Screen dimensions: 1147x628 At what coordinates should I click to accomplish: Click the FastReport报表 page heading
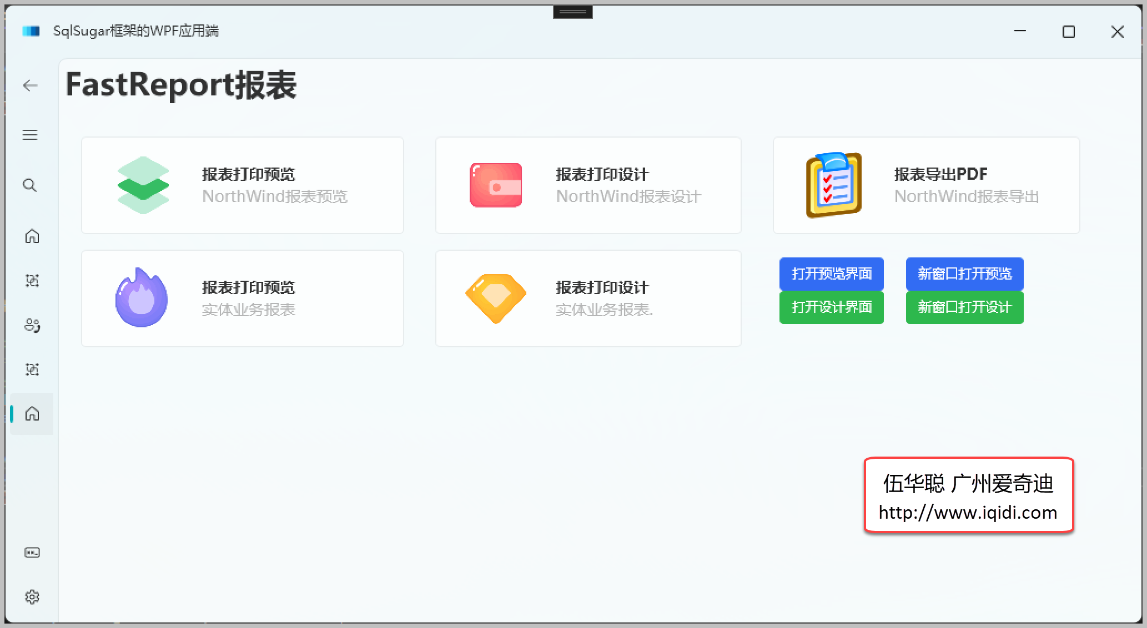click(181, 85)
